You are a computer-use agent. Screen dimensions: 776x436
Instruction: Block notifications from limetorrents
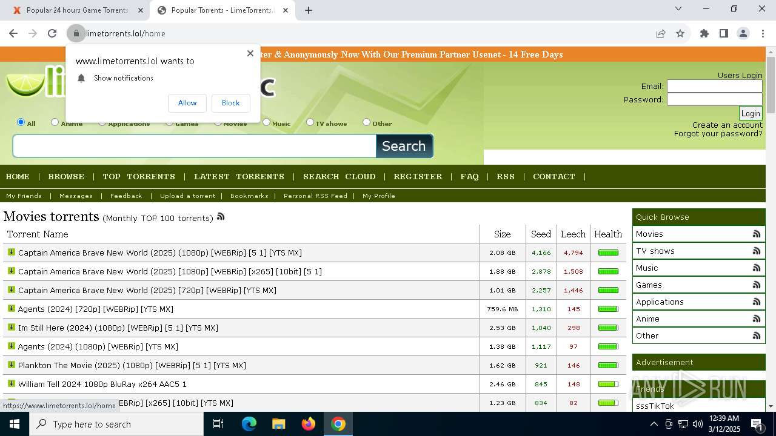pos(230,103)
